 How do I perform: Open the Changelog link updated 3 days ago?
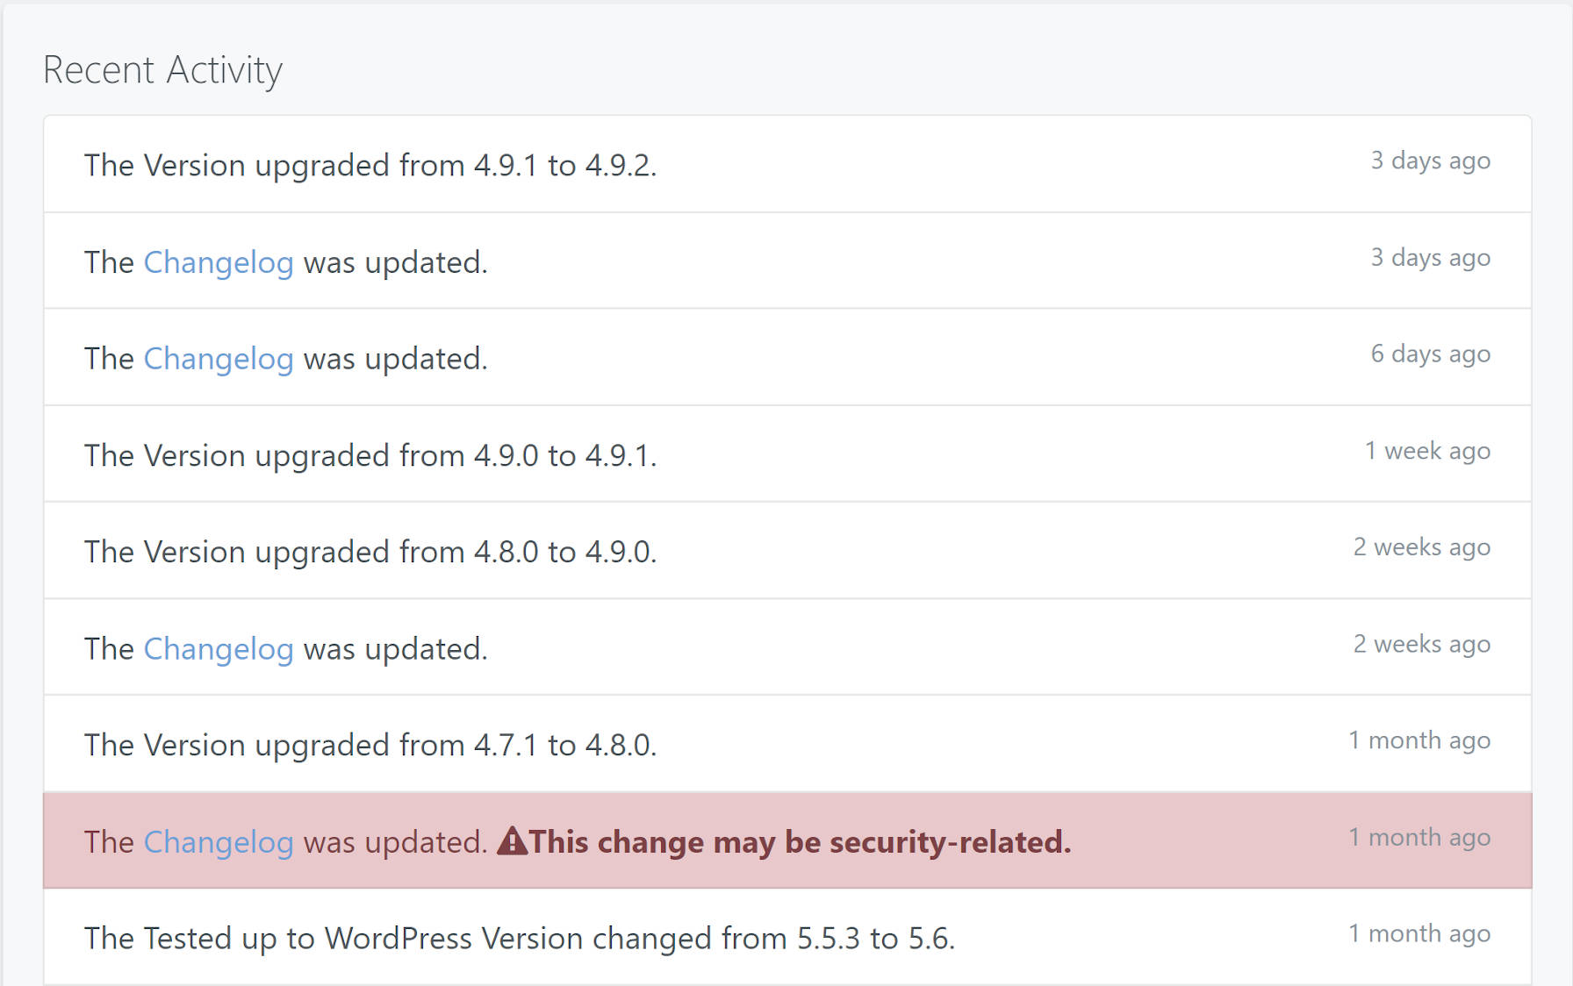coord(219,261)
